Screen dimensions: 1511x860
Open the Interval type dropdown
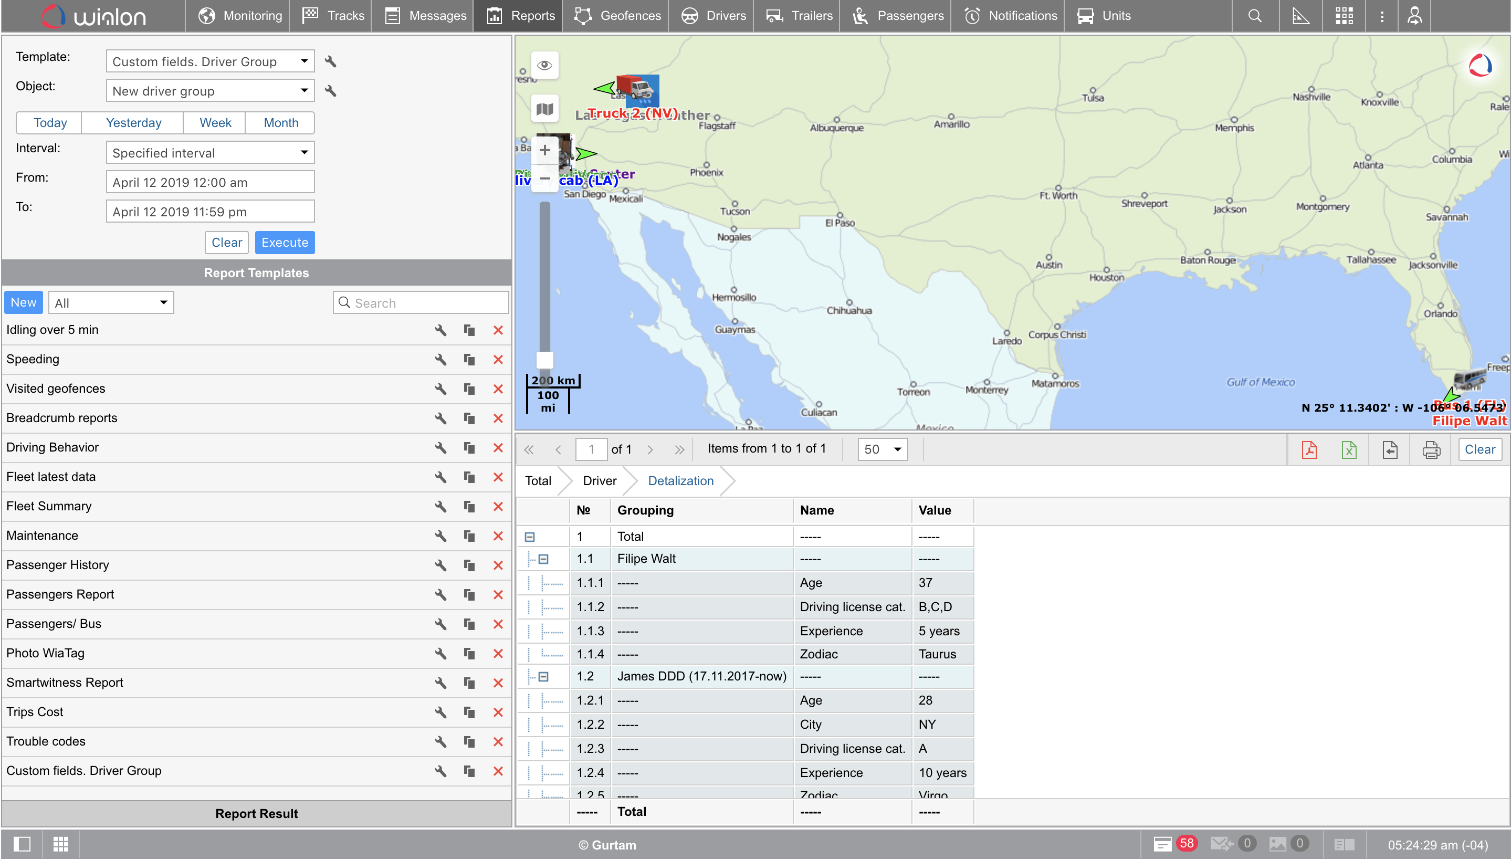point(210,153)
